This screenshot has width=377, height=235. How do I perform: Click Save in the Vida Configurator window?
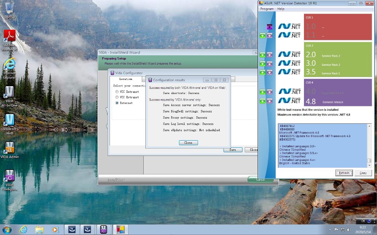(x=233, y=150)
